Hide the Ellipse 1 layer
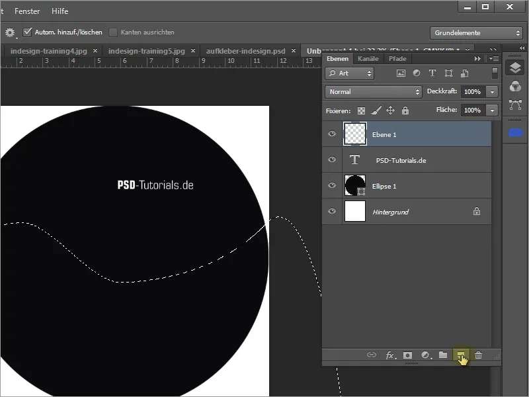Viewport: 529px width, 397px height. [x=332, y=185]
